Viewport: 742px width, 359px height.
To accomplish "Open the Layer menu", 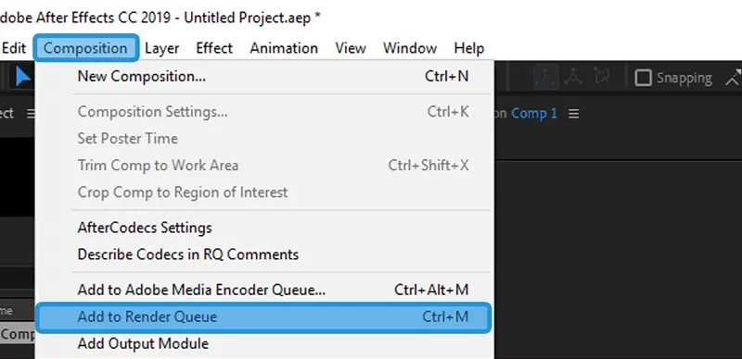I will click(161, 48).
